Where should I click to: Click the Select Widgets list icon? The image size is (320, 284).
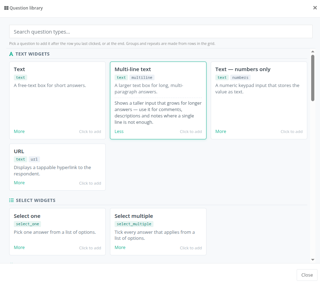(x=11, y=200)
